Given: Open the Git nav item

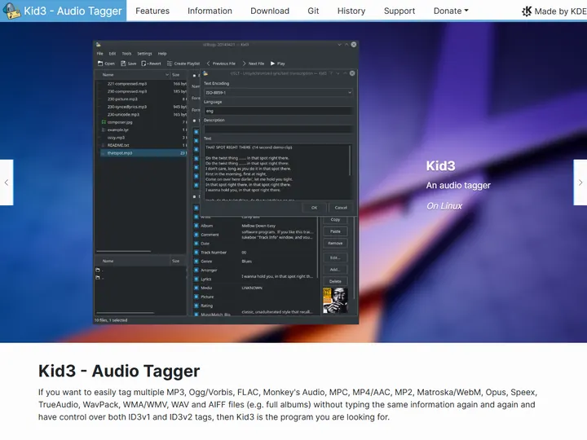Looking at the screenshot, I should (x=313, y=11).
